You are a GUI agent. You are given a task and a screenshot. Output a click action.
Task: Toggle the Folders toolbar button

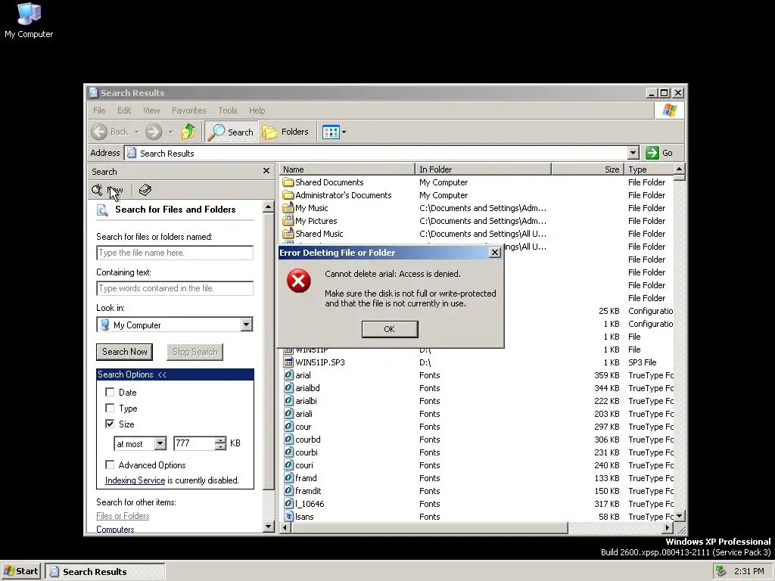(x=285, y=132)
